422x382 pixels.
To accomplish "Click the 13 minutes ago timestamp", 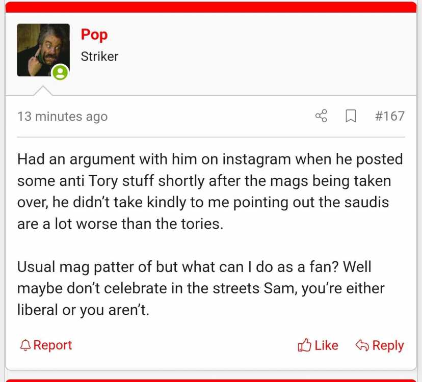I will point(63,117).
